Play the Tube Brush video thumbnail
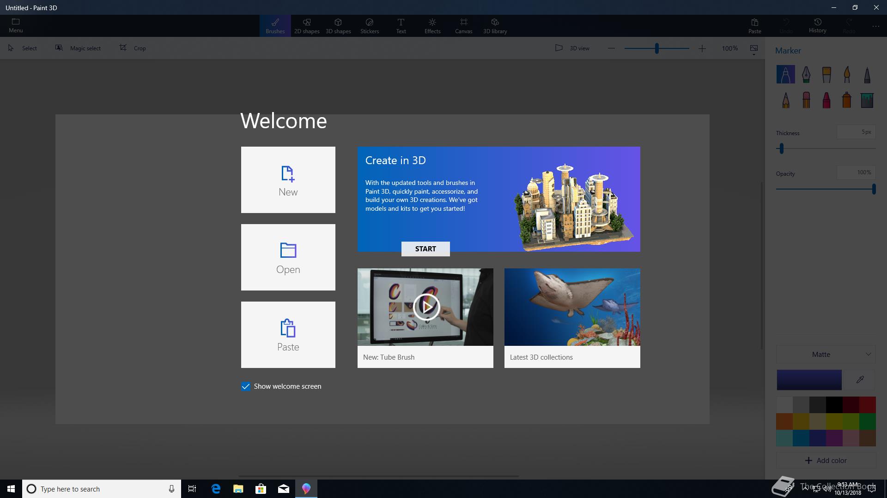 point(425,307)
